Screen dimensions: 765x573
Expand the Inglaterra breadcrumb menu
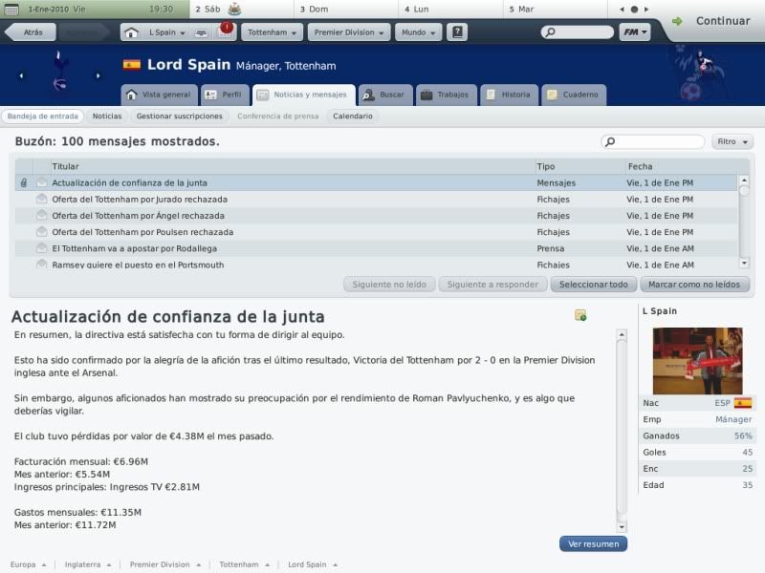tap(88, 564)
